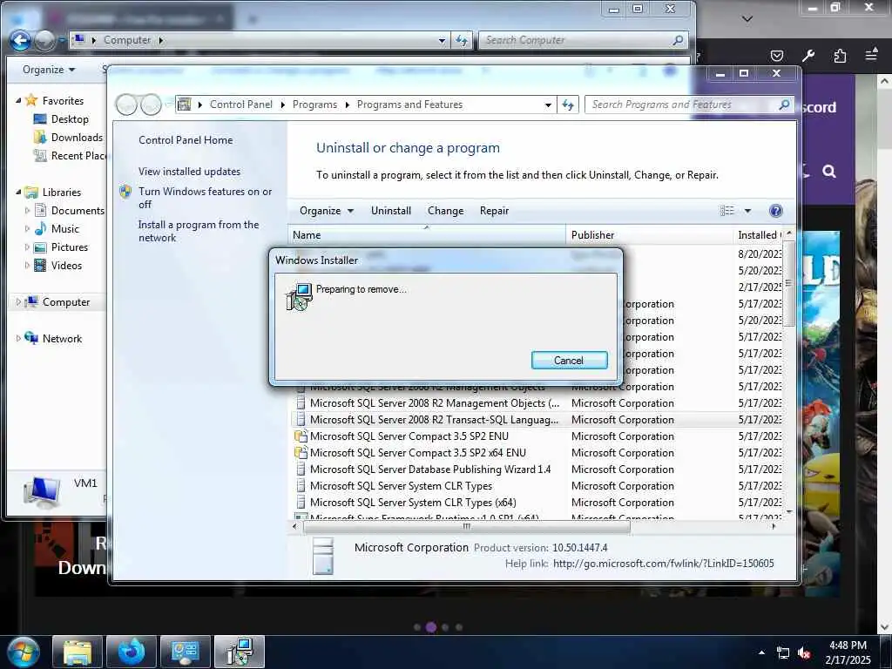Select Network in the navigation pane

tap(53, 339)
